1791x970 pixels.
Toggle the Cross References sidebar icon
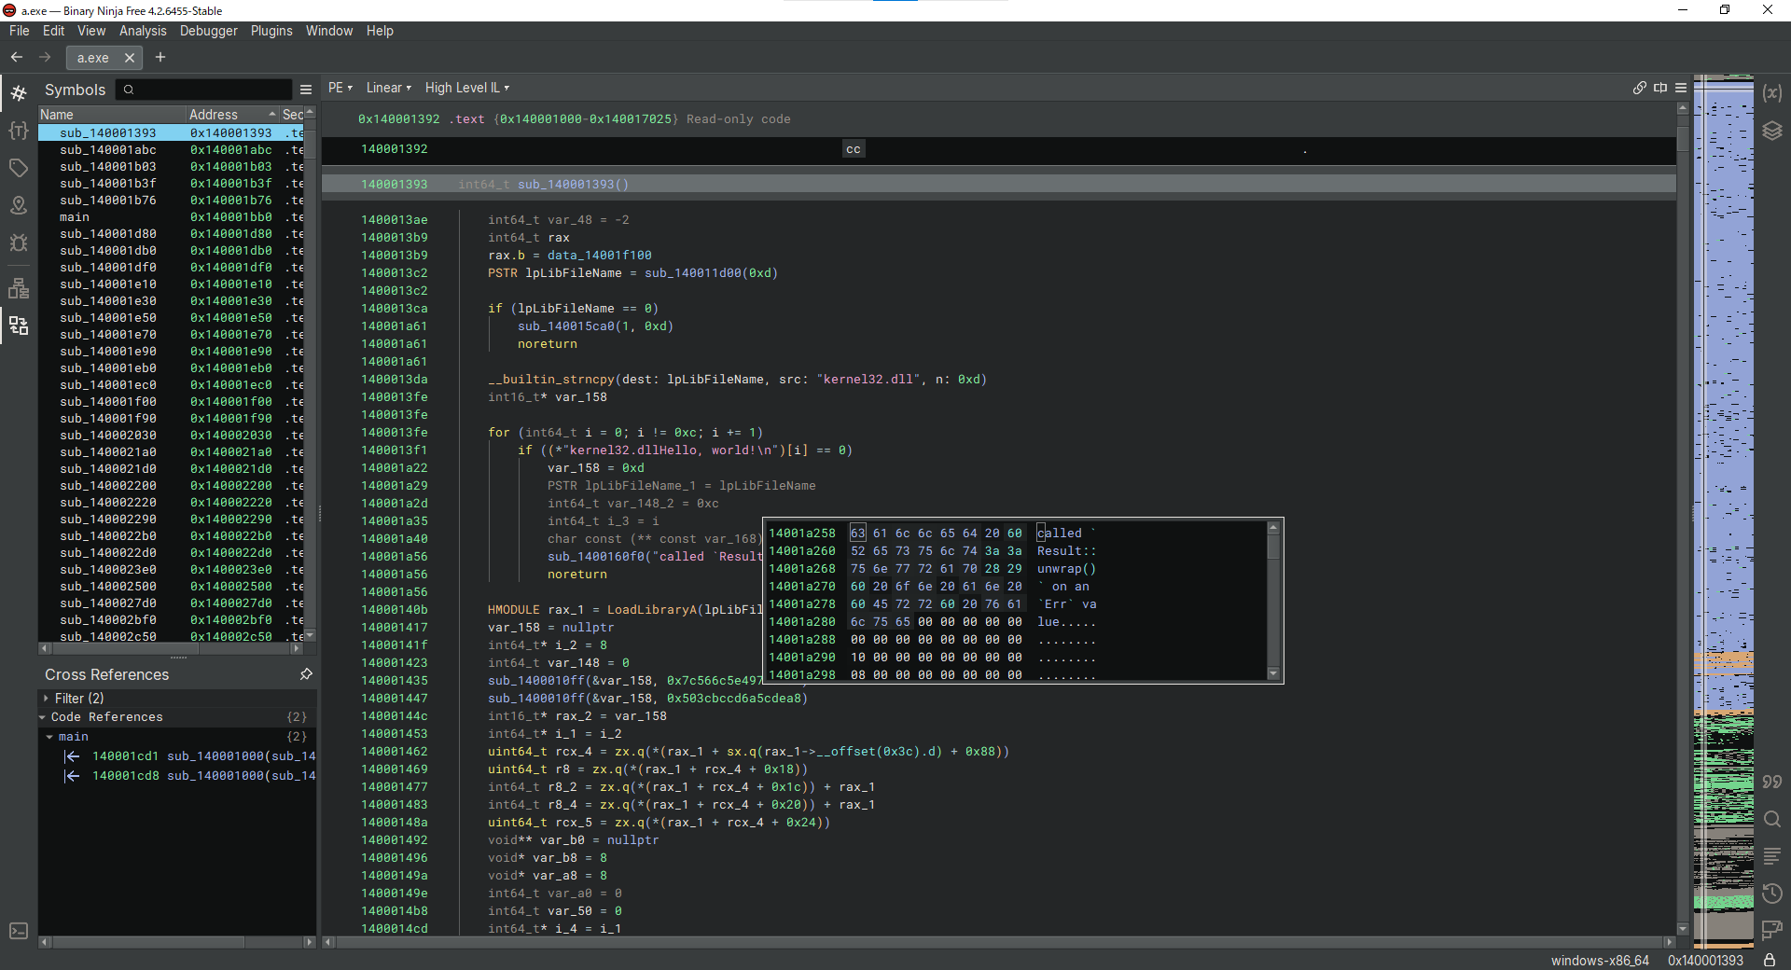pyautogui.click(x=19, y=326)
